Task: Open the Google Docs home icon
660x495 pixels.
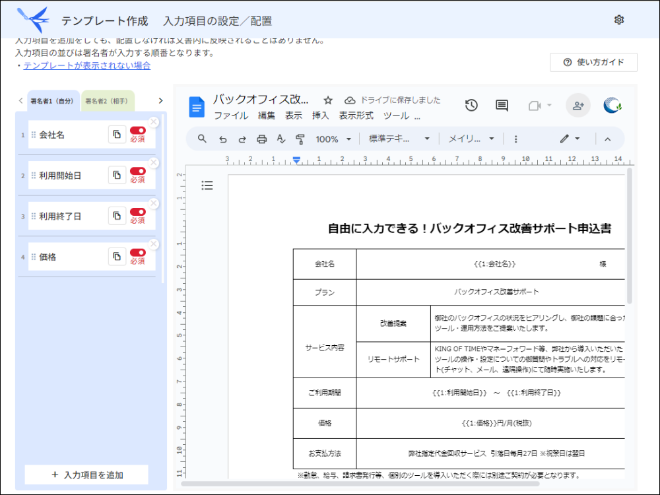Action: tap(197, 107)
